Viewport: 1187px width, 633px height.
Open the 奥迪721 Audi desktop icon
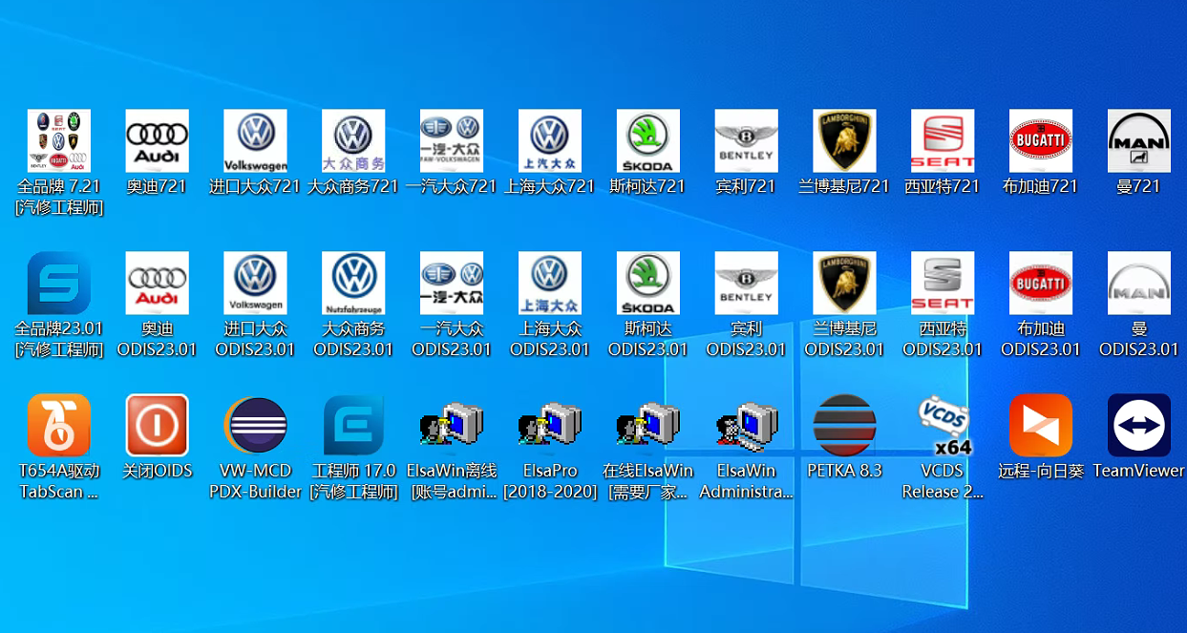pos(157,141)
